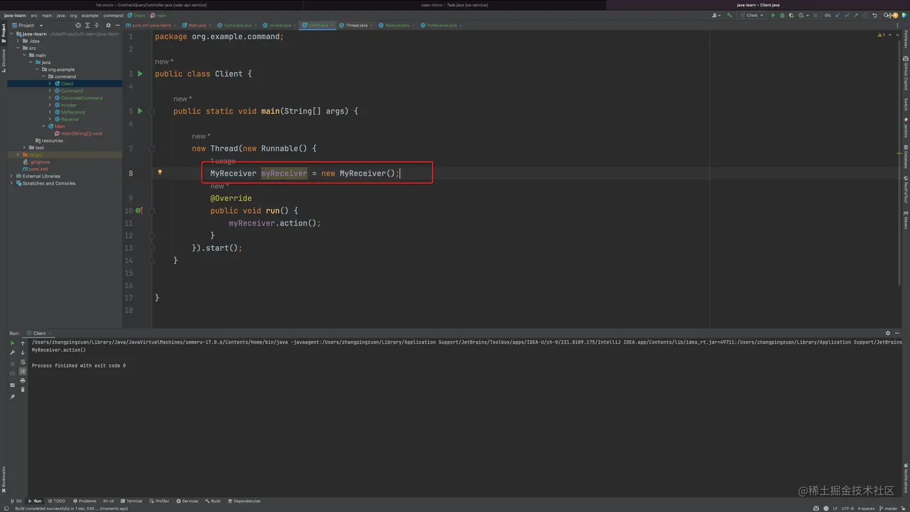Click the 'command' breadcrumb in navigation bar
Screen dimensions: 910x512
click(113, 16)
